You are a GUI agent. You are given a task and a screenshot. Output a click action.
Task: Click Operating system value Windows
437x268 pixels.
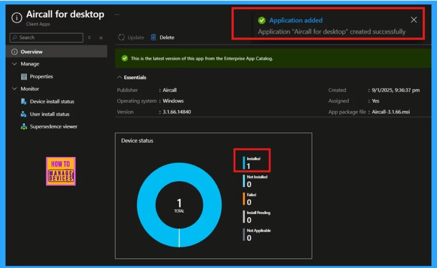173,101
